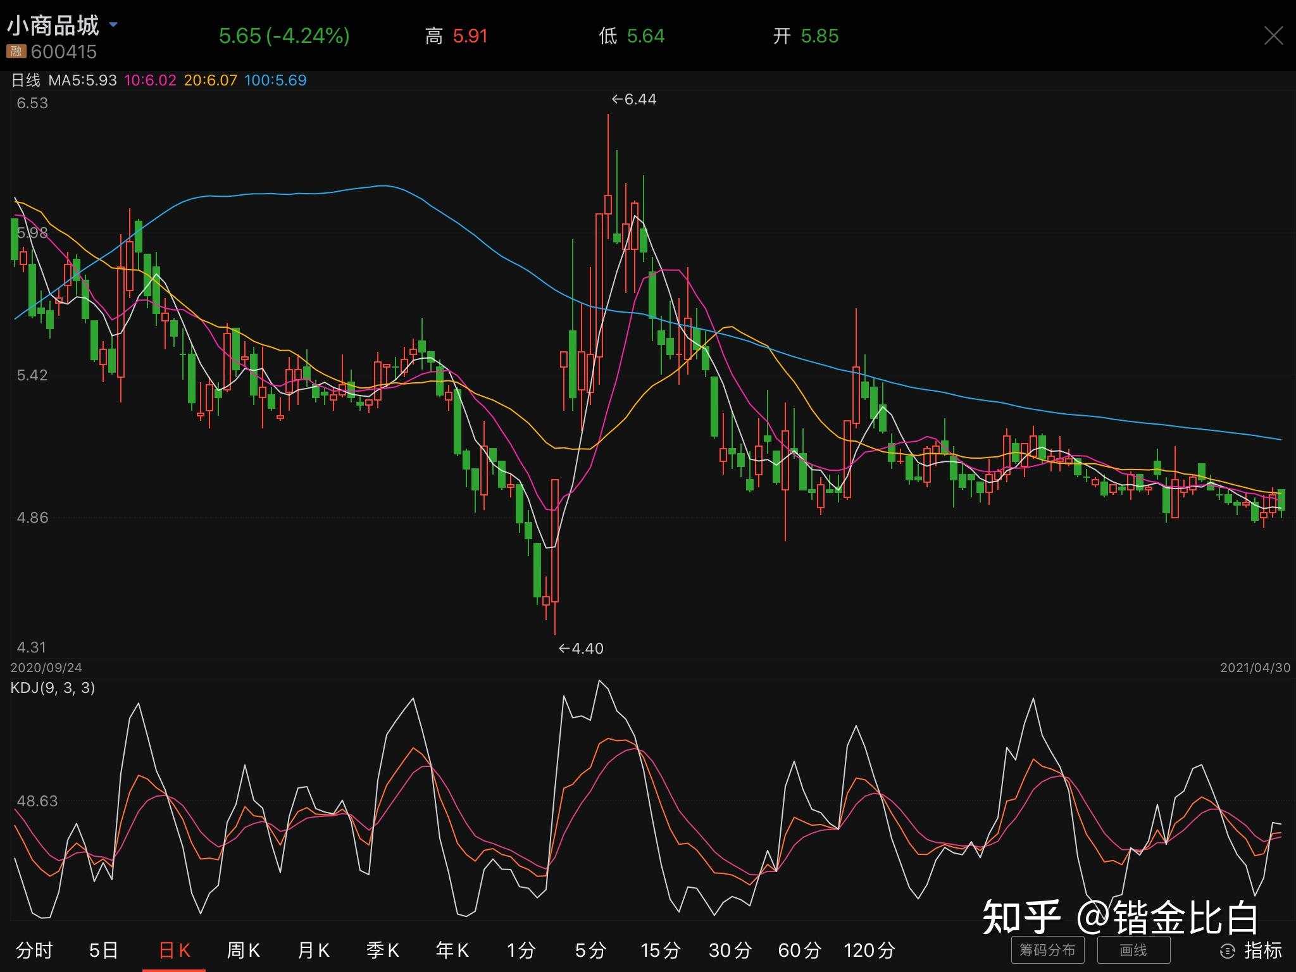Click the 5.98 price axis label

(x=32, y=233)
